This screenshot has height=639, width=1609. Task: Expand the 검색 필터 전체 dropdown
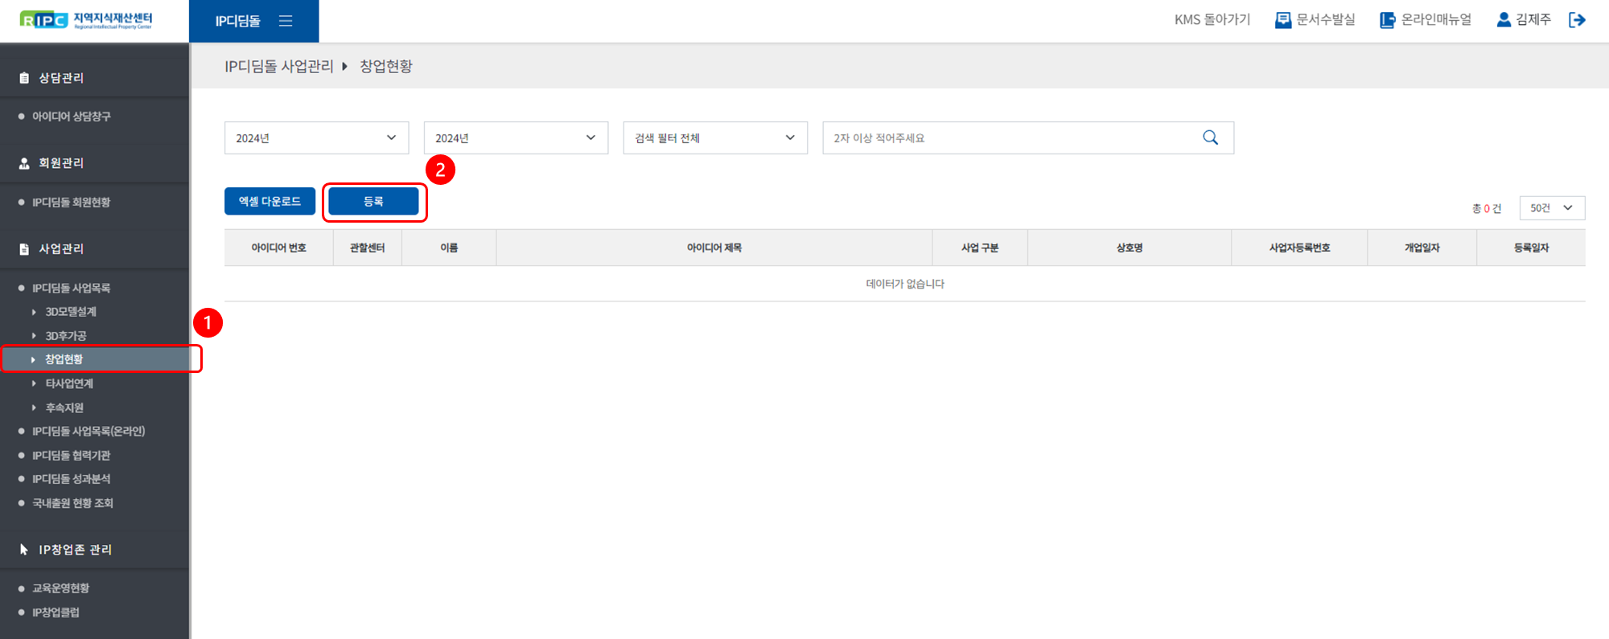[x=714, y=138]
